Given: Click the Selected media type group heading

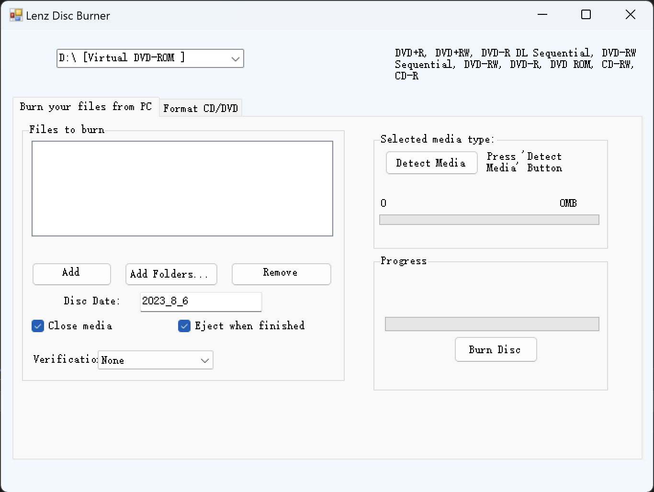Looking at the screenshot, I should tap(437, 139).
